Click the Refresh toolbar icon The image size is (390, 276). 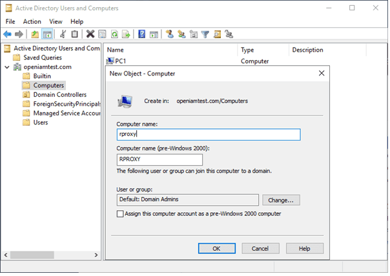(x=114, y=34)
